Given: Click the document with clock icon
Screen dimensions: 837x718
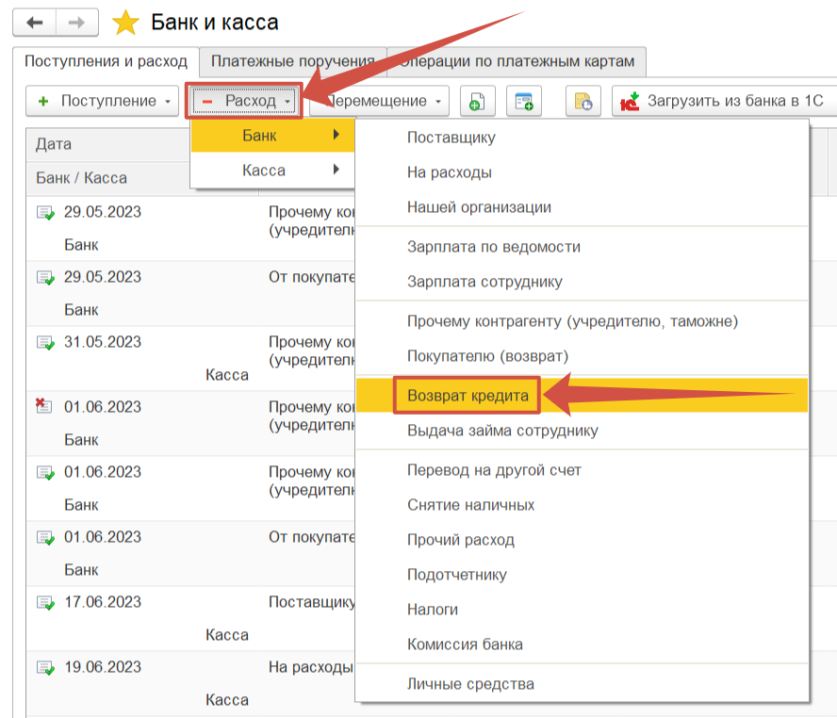Looking at the screenshot, I should [x=583, y=102].
